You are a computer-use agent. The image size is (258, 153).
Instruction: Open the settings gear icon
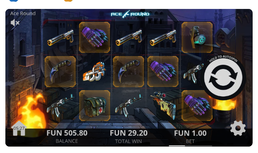coord(238,128)
